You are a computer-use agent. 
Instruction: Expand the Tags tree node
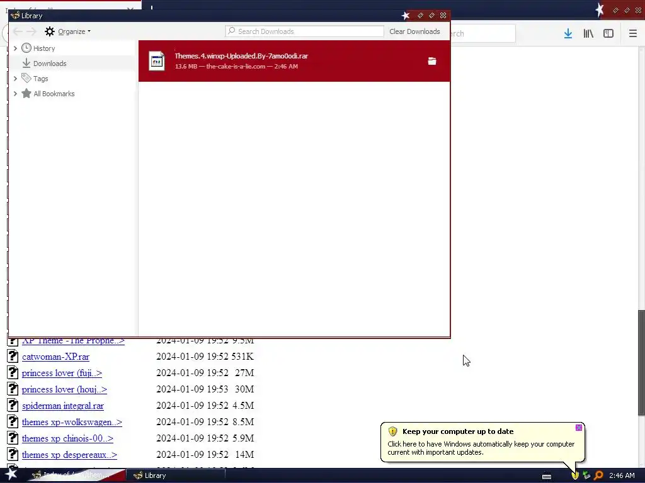point(16,79)
